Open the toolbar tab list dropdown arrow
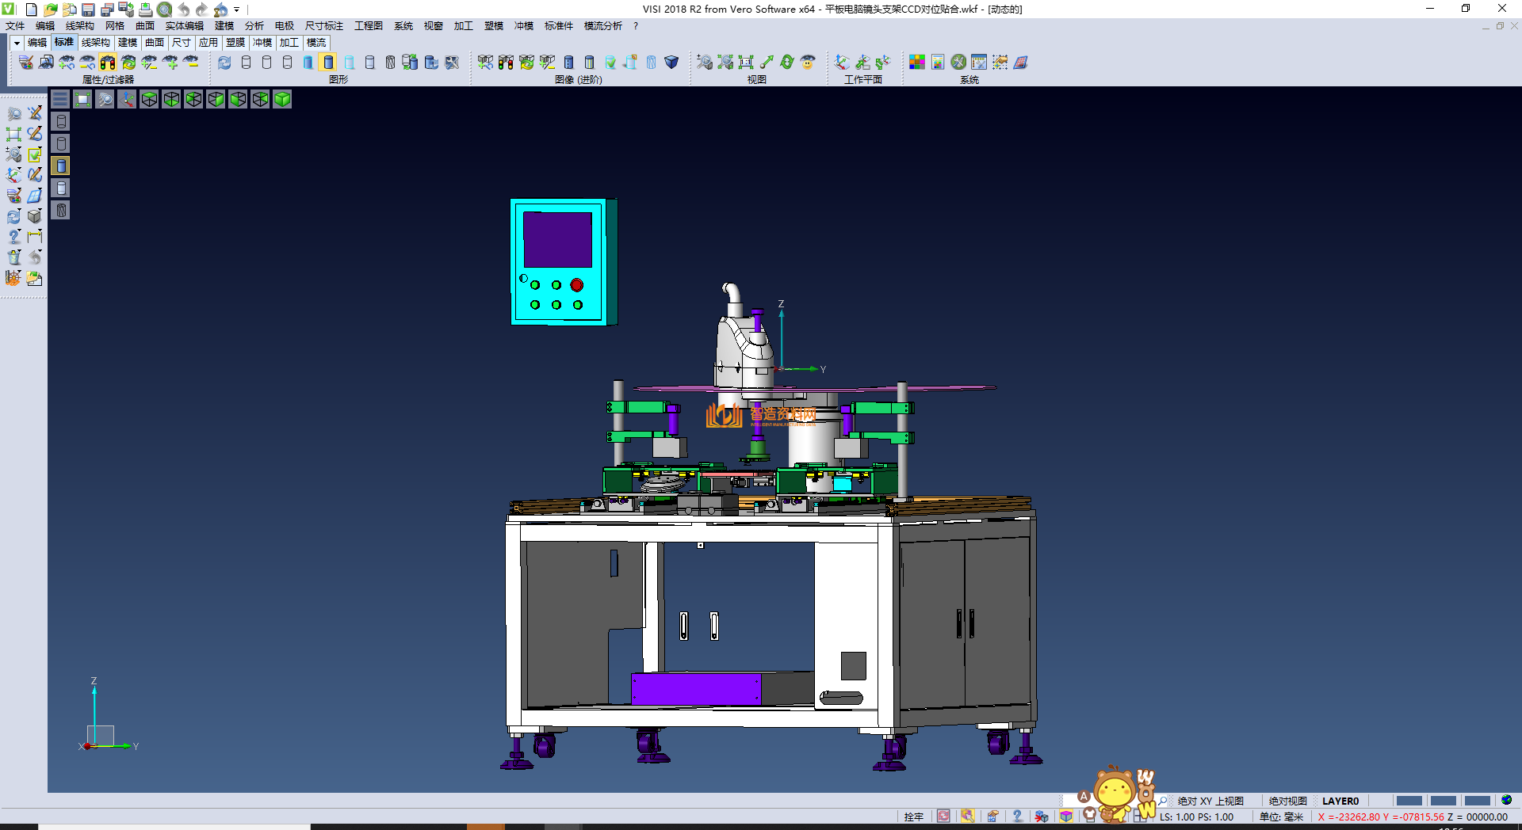Image resolution: width=1522 pixels, height=830 pixels. coord(17,43)
